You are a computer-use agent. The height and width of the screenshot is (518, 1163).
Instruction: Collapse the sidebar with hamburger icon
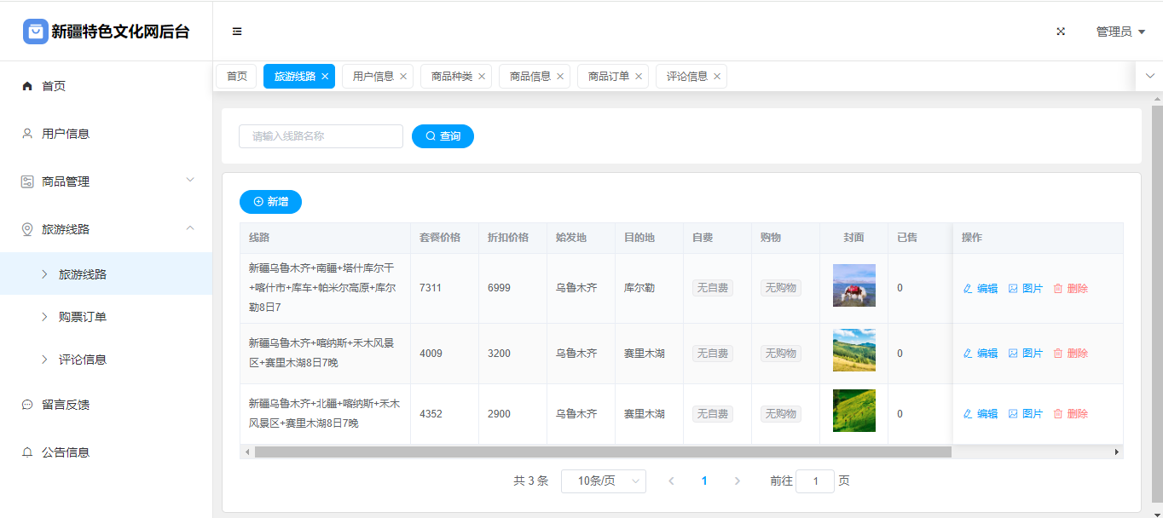point(237,32)
